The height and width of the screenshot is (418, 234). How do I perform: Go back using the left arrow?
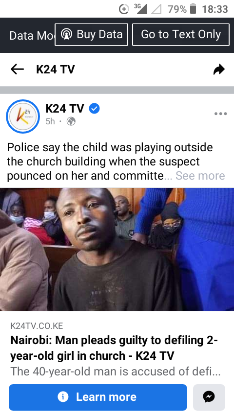(17, 70)
